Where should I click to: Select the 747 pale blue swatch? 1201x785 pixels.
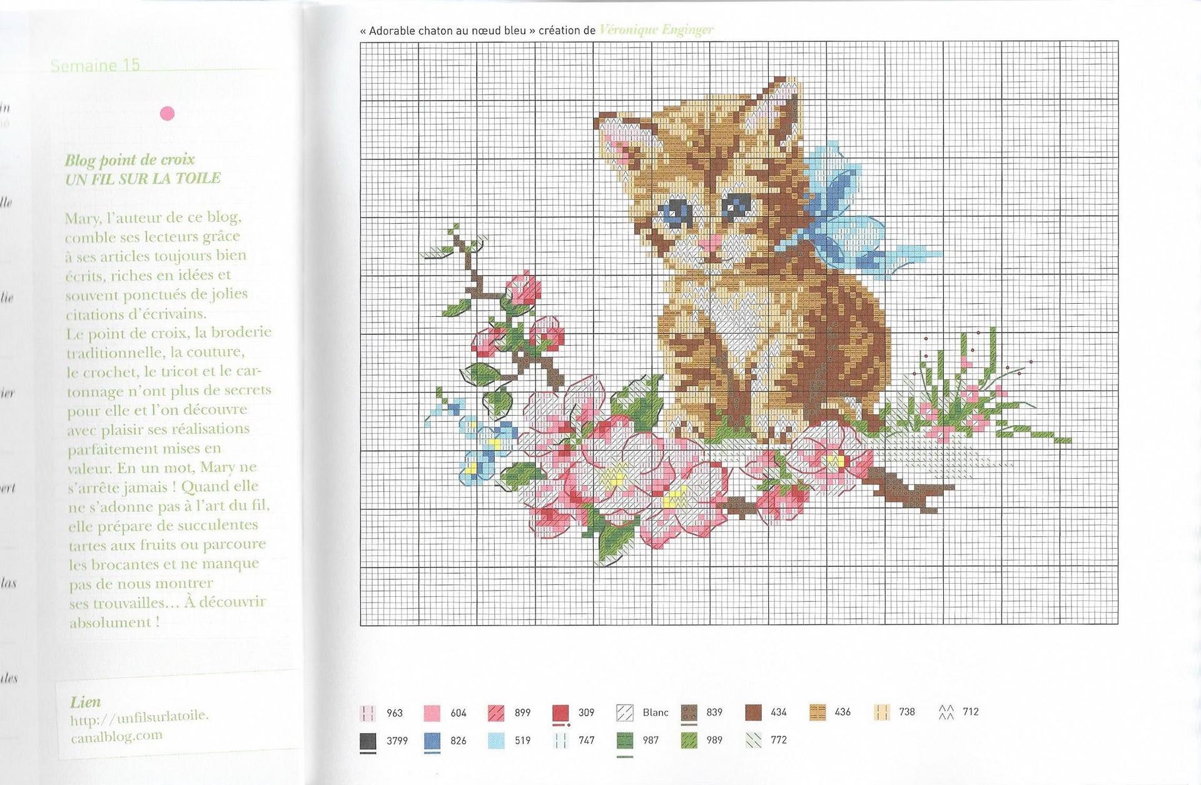tap(560, 741)
